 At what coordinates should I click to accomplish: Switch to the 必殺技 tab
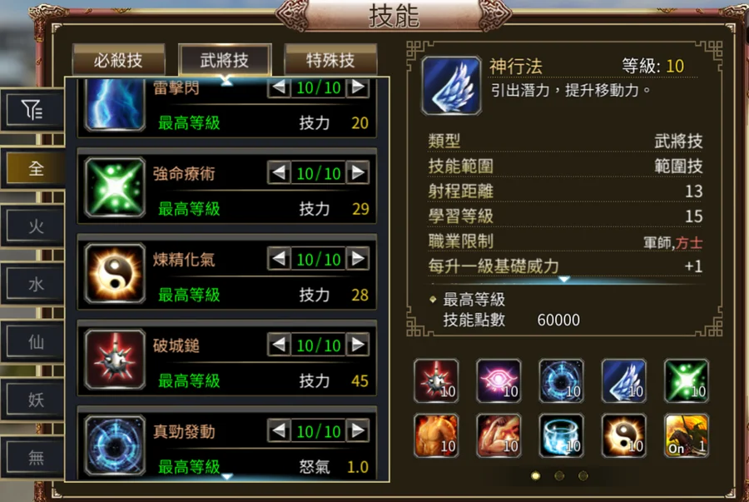coord(118,60)
